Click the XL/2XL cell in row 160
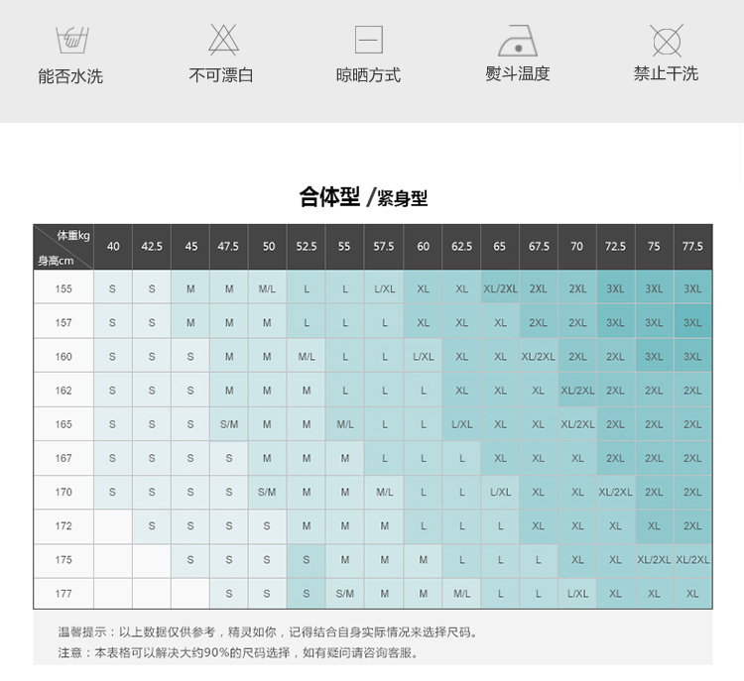744x681 pixels. coord(538,357)
